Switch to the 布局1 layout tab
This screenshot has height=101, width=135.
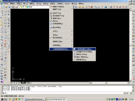(28, 83)
